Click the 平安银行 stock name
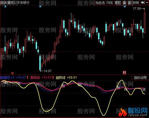149x118 pixels. (x=23, y=3)
